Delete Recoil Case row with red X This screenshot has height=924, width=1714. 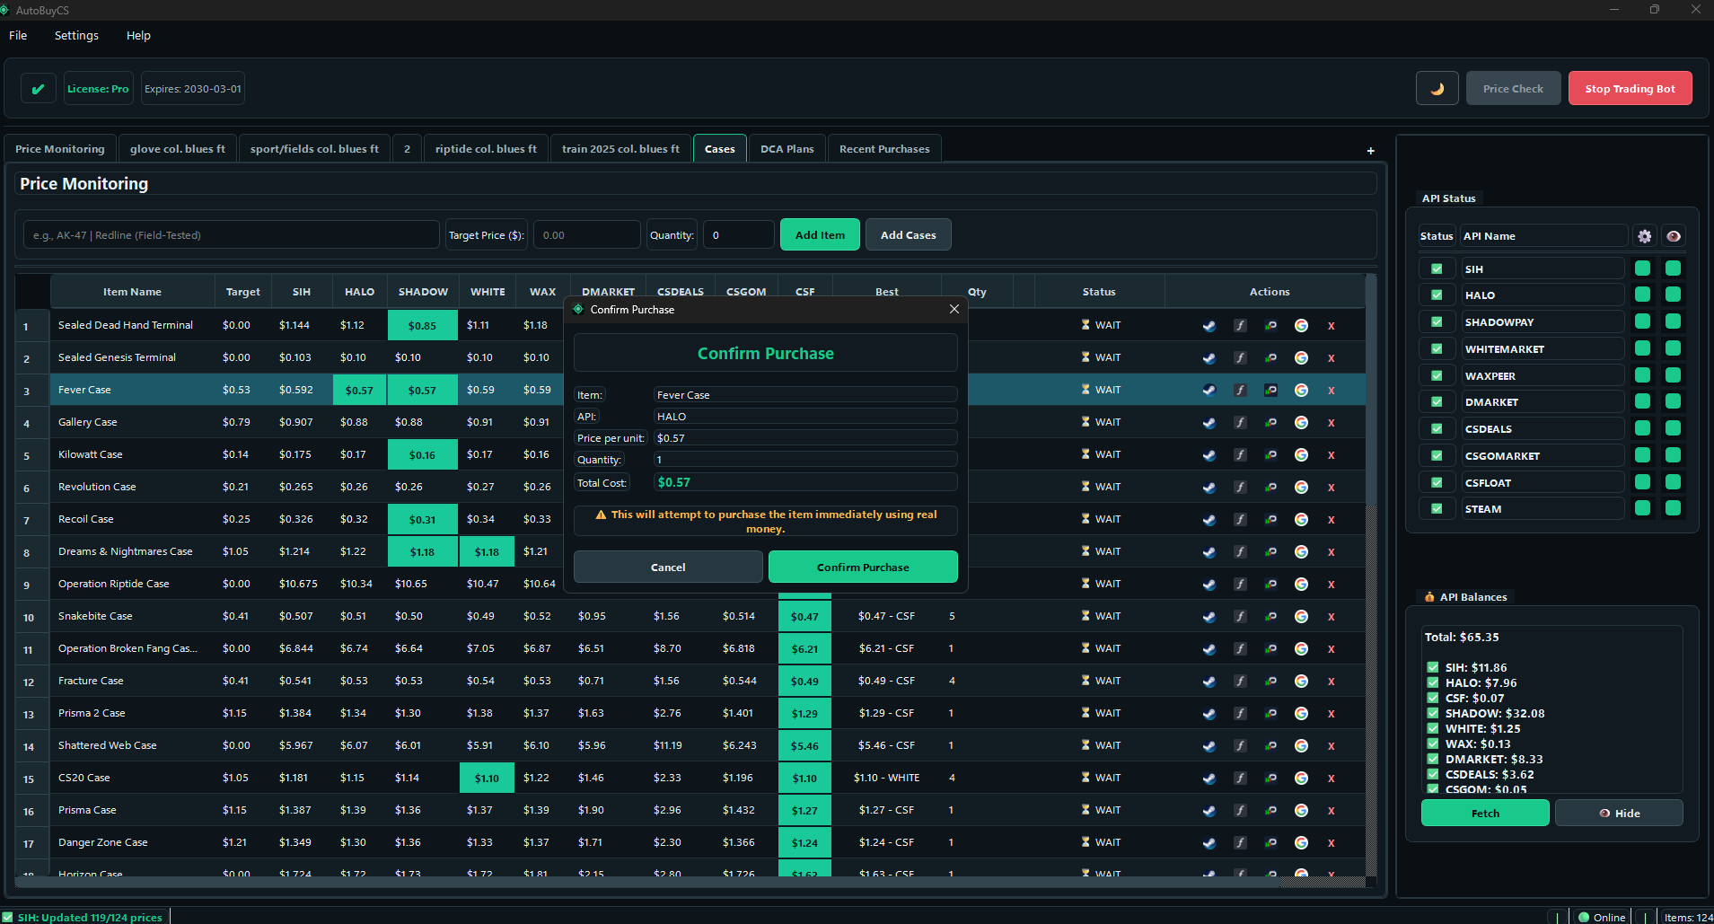pos(1332,520)
